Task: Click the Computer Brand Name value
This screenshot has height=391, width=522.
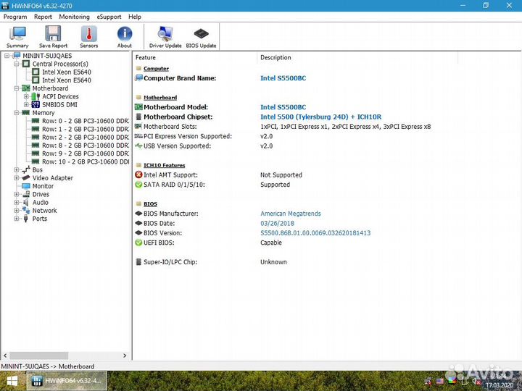Action: 283,78
